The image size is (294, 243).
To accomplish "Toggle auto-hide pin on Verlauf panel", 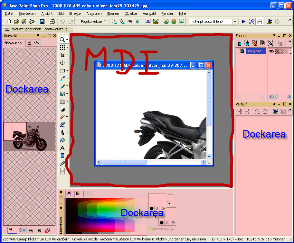I will (x=274, y=104).
